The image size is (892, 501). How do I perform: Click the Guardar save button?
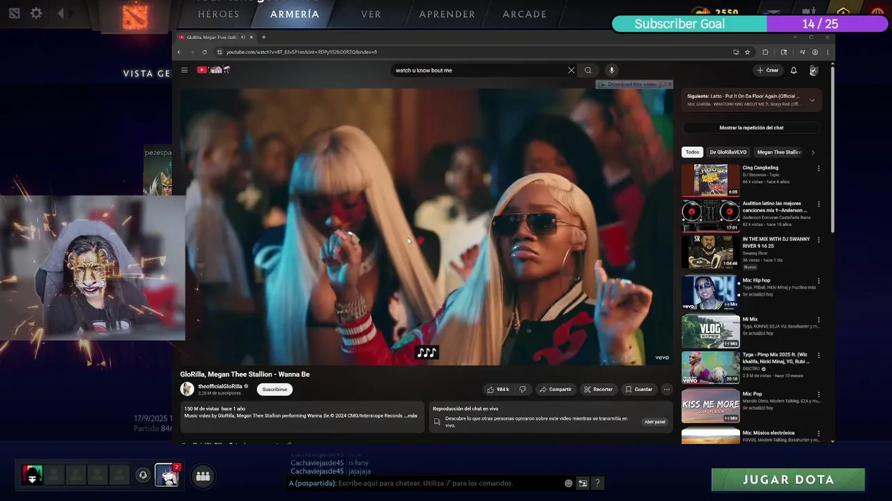[x=639, y=390]
